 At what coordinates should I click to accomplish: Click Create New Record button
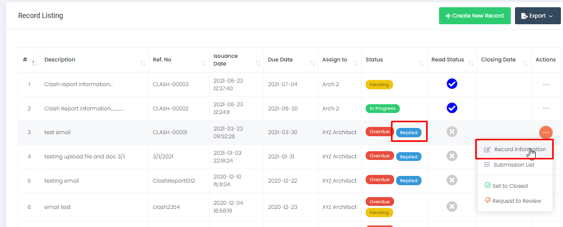474,16
